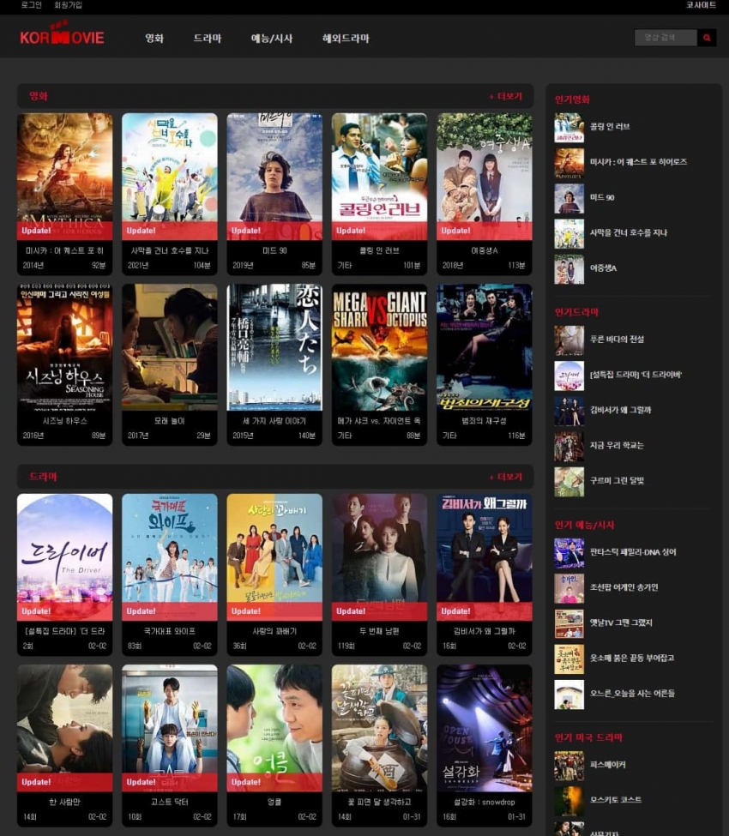
Task: Click + 더보기 in the 드라마 section header
Action: (505, 478)
